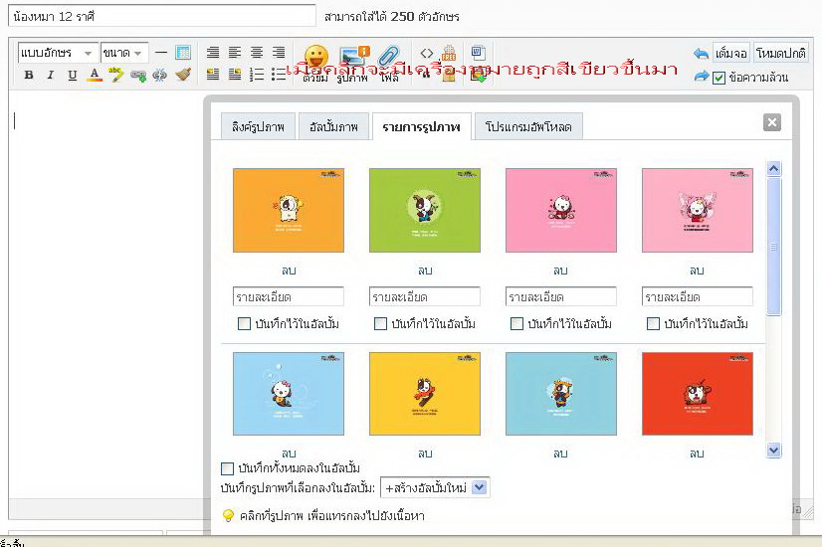Insert the red dog thumbnail
822x547 pixels.
click(698, 394)
